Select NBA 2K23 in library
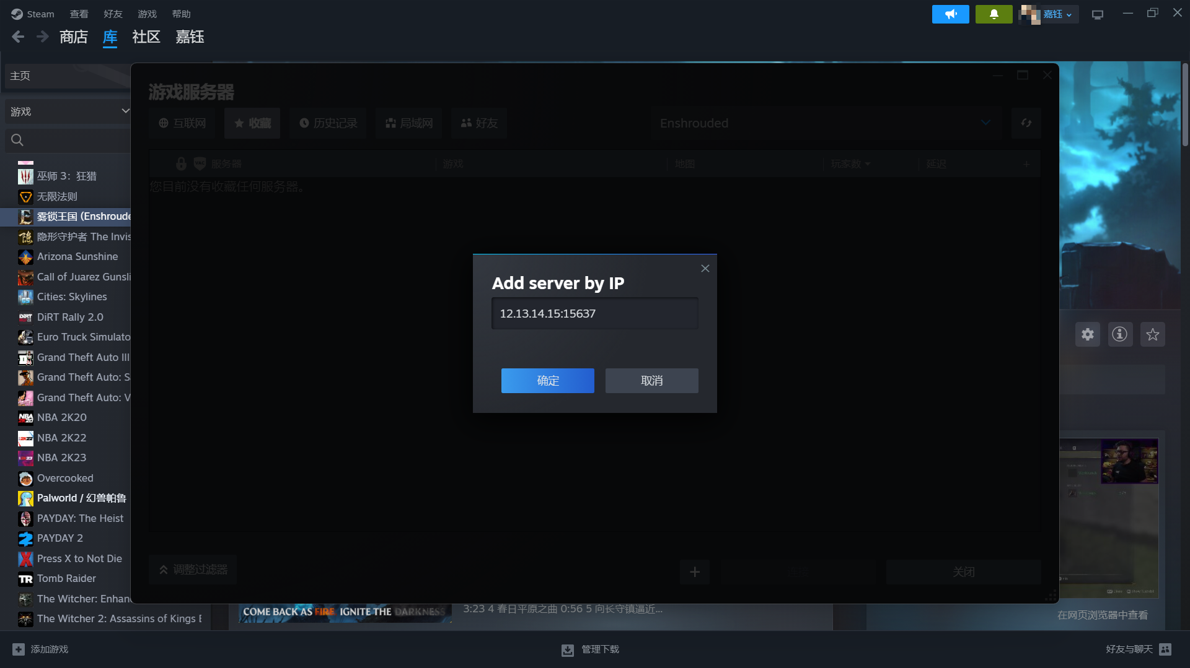 tap(62, 458)
